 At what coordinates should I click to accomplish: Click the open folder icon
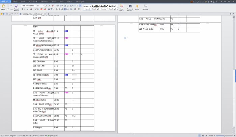click(1, 14)
